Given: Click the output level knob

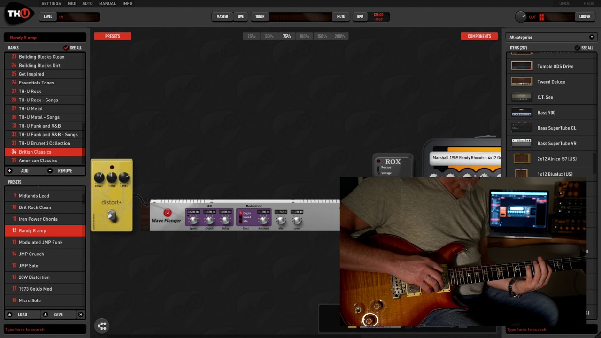Looking at the screenshot, I should point(520,17).
